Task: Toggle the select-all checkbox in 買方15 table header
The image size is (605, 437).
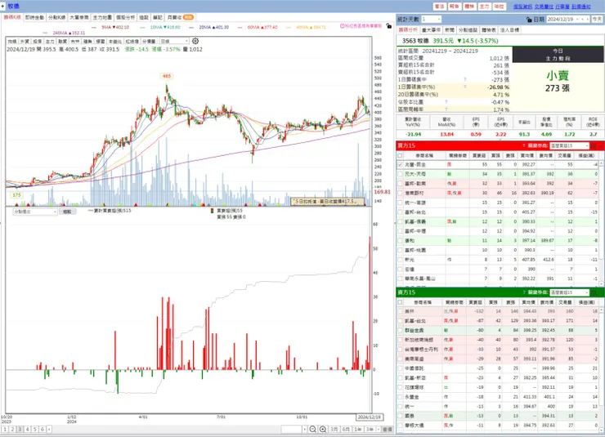Action: tap(400, 156)
